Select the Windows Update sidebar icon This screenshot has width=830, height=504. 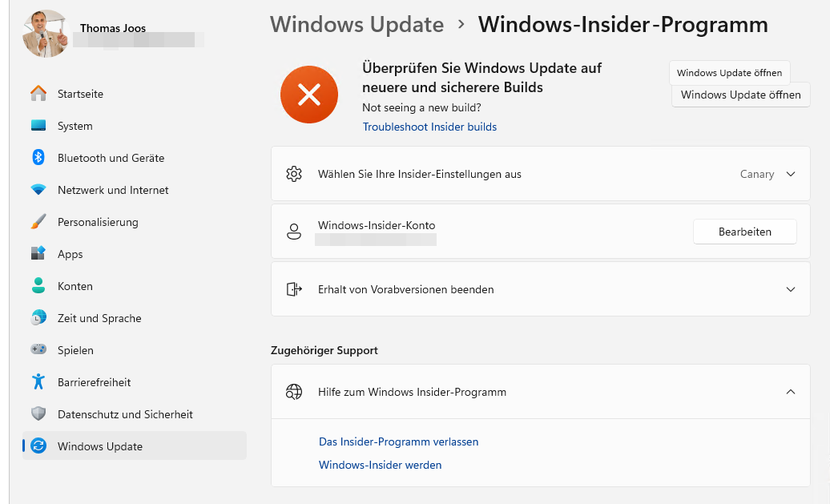pyautogui.click(x=38, y=446)
